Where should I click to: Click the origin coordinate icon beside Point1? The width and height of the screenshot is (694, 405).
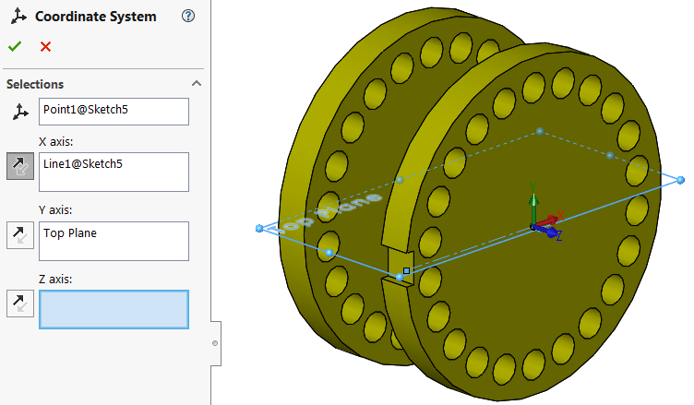pos(20,112)
